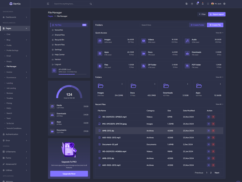Image resolution: width=242 pixels, height=182 pixels.
Task: Expand the Dashboards sidebar menu
Action: point(15,17)
